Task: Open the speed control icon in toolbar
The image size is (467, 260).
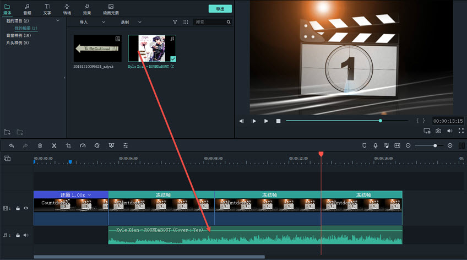Action: (83, 145)
